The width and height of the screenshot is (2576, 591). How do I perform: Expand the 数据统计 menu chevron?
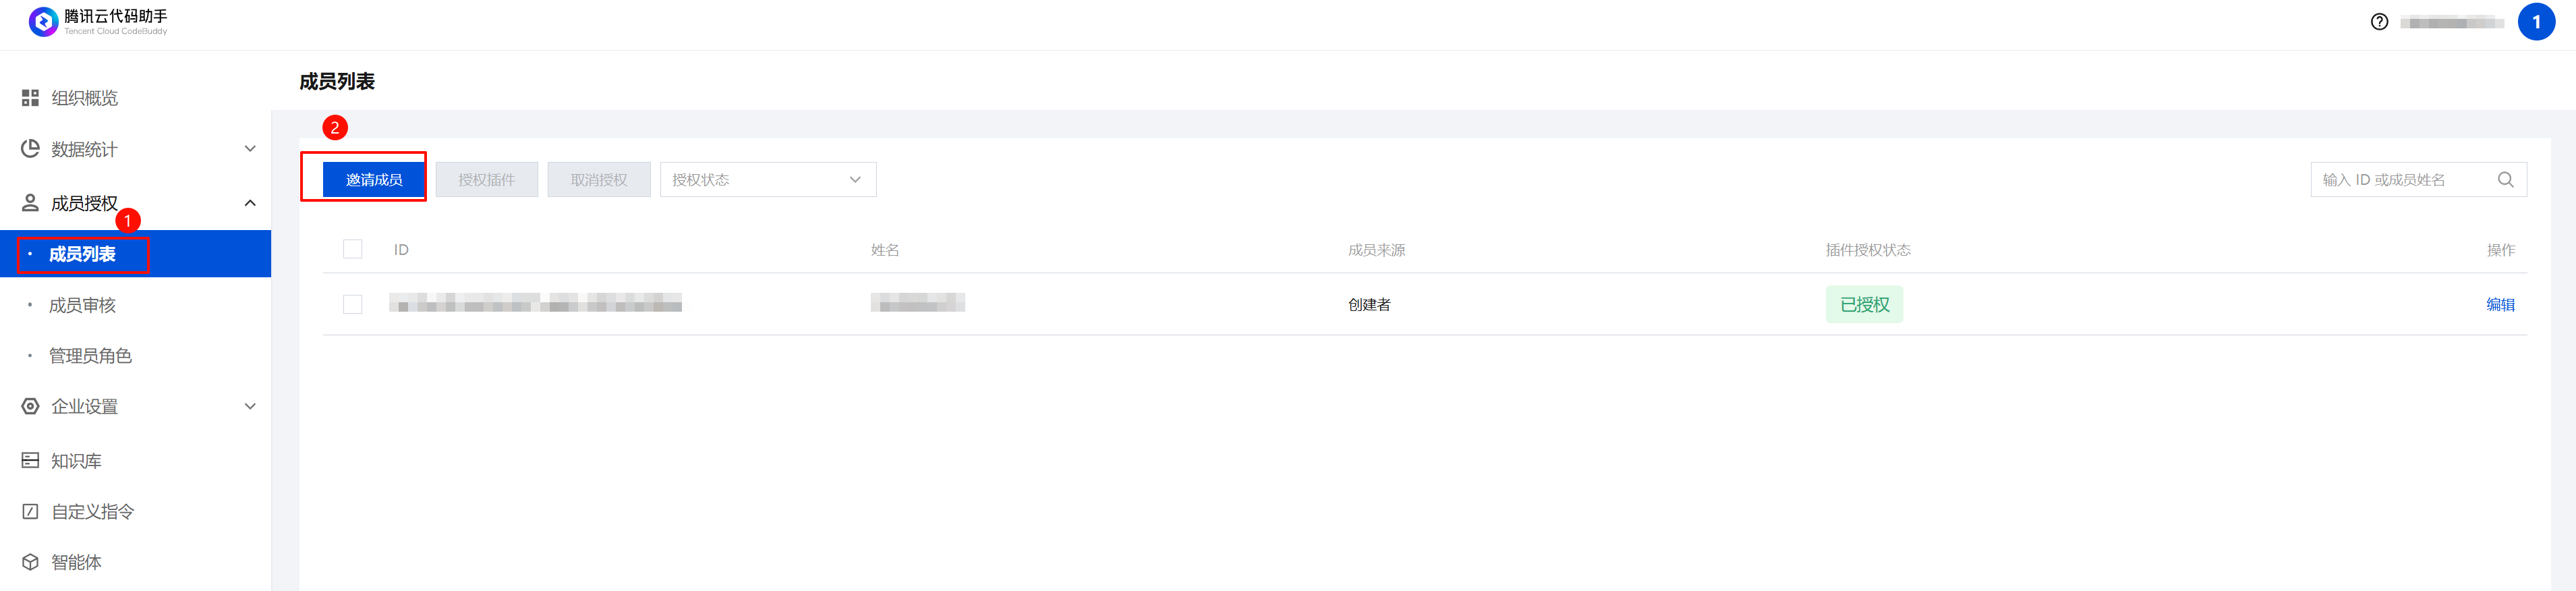pyautogui.click(x=250, y=149)
